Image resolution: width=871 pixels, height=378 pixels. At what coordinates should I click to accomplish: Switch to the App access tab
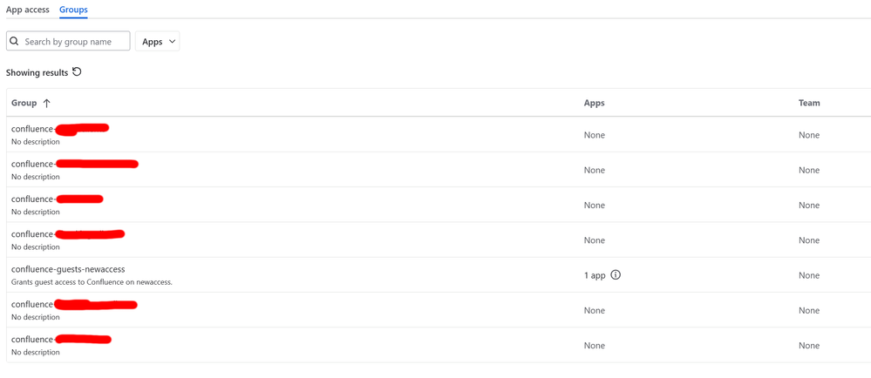(x=28, y=10)
